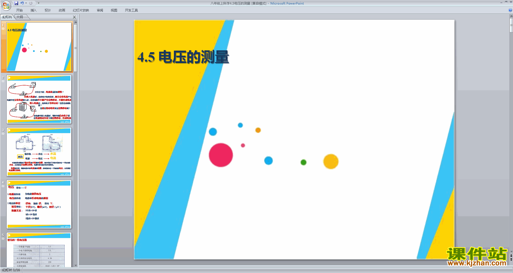Open the 插入 ribbon tab
This screenshot has width=513, height=273.
click(x=33, y=10)
